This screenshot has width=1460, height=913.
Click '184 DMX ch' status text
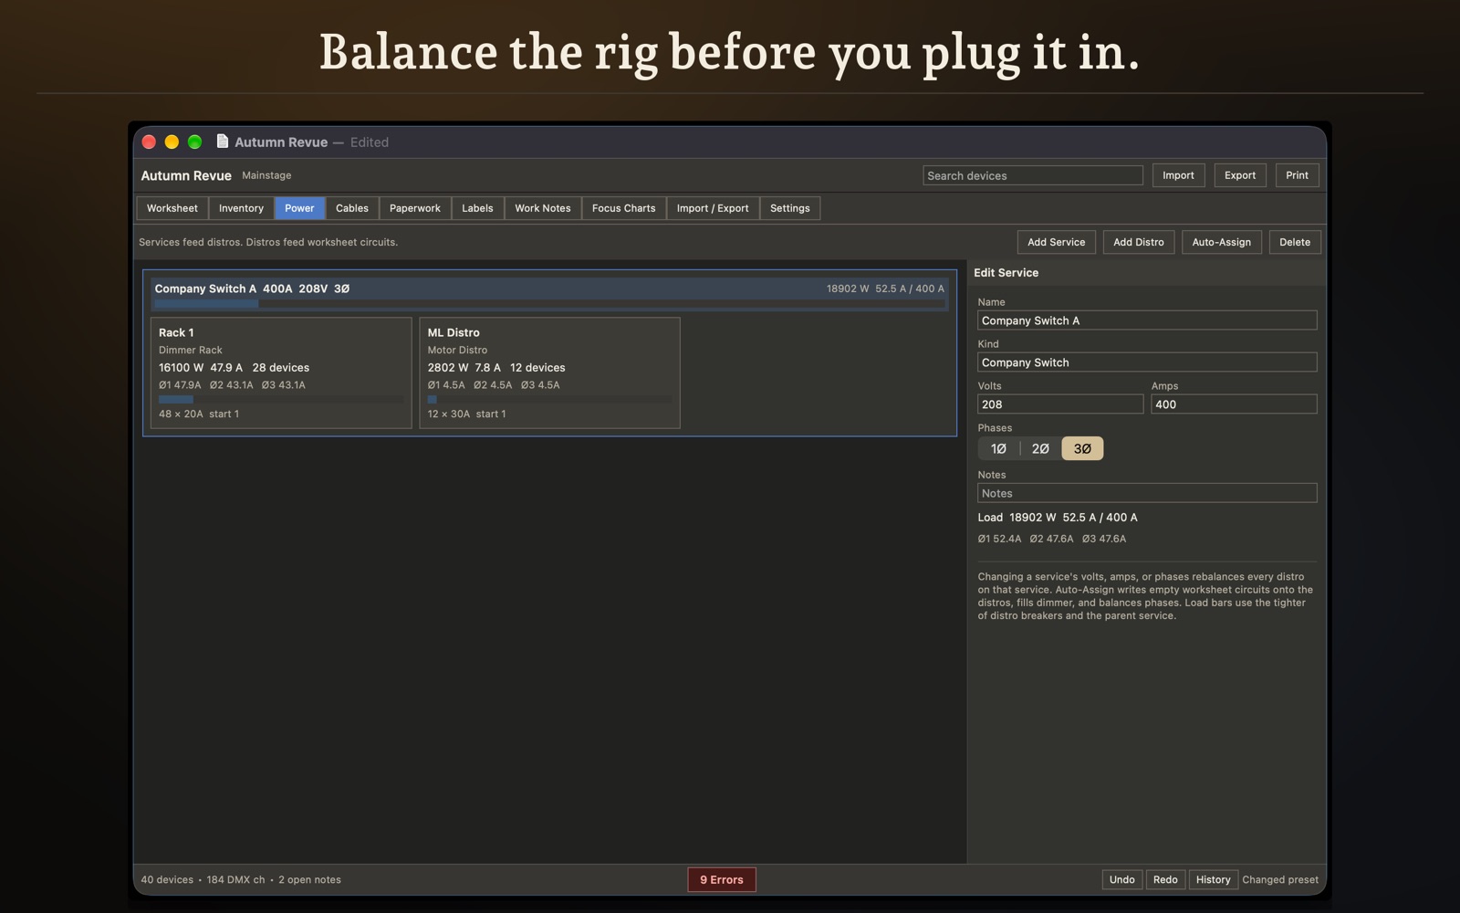235,880
